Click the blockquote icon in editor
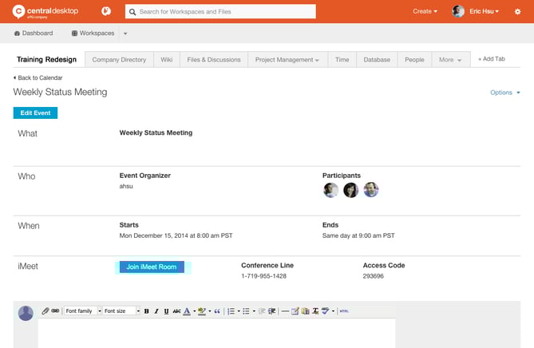 tap(217, 310)
